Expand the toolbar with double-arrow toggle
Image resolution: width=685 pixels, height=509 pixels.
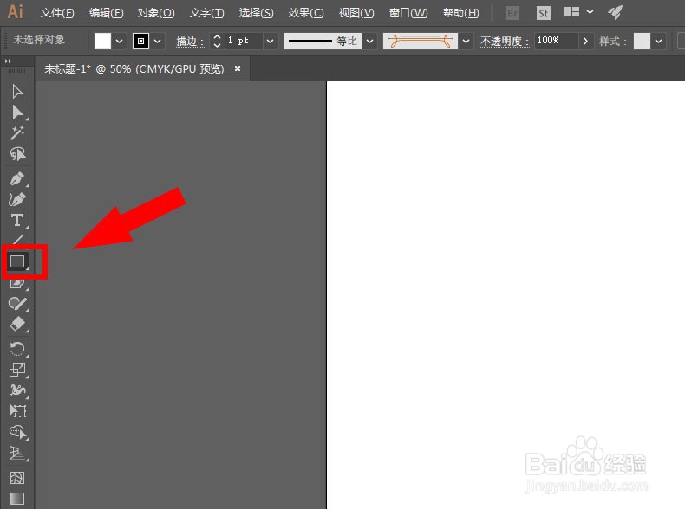tap(8, 61)
